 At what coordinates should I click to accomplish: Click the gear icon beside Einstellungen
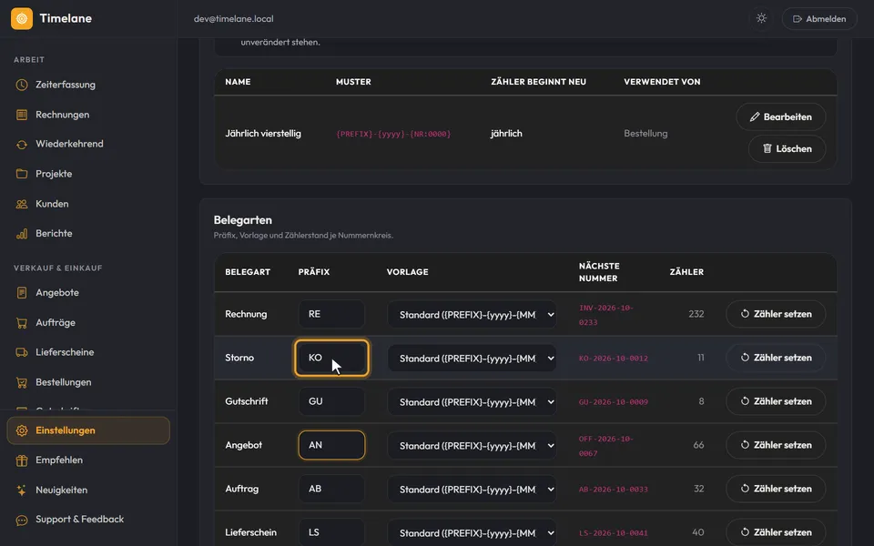point(22,430)
